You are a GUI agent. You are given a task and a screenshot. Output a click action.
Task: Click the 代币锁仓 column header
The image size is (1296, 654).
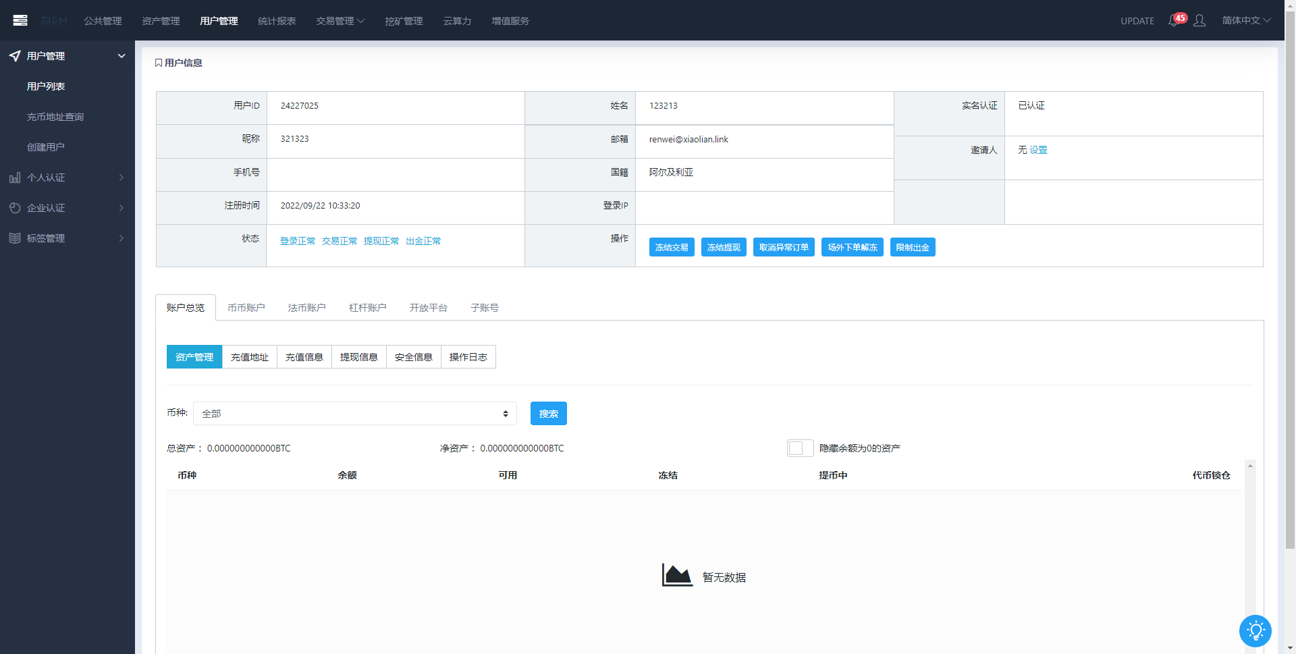point(1211,475)
